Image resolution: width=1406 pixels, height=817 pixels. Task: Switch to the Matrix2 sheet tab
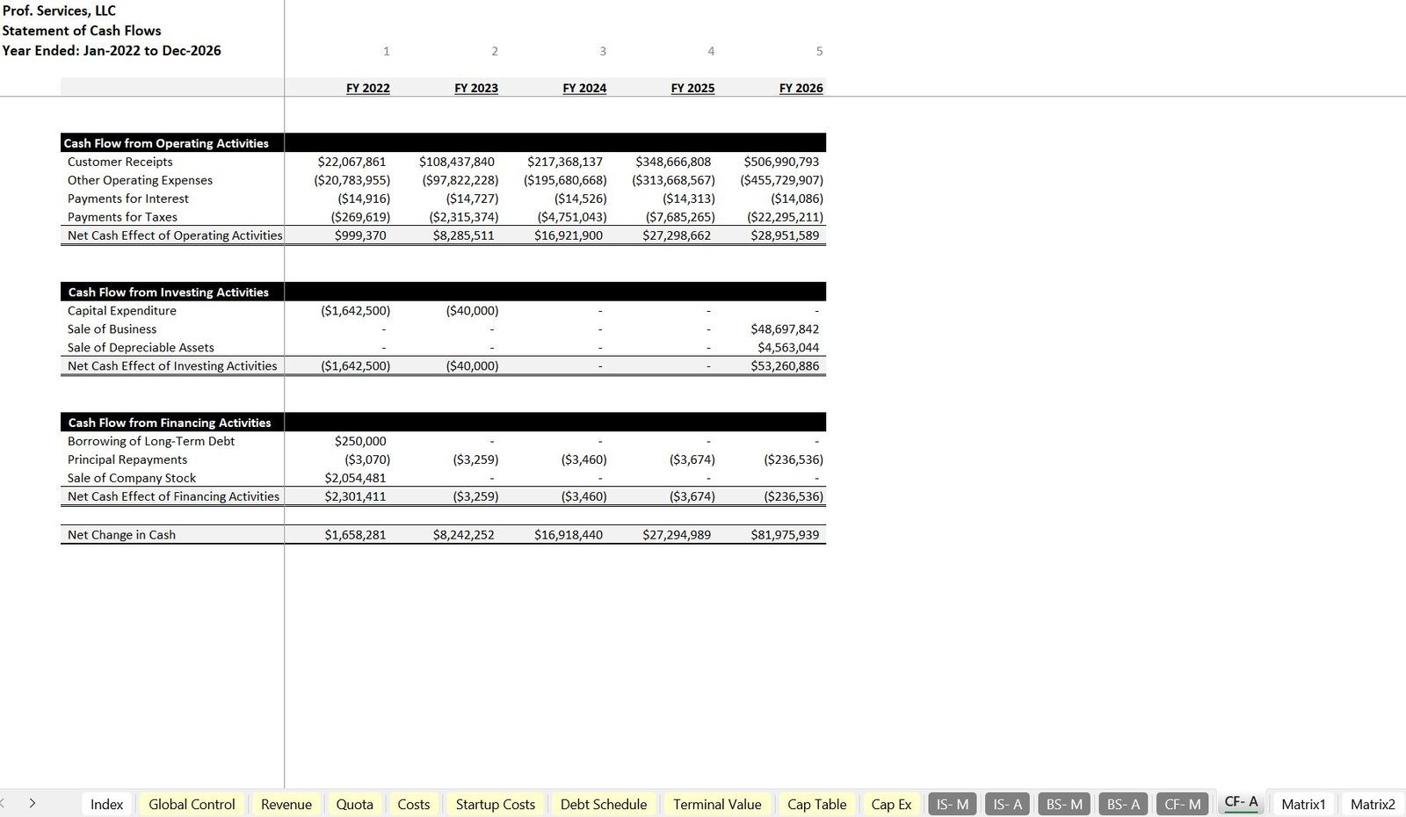[1372, 804]
